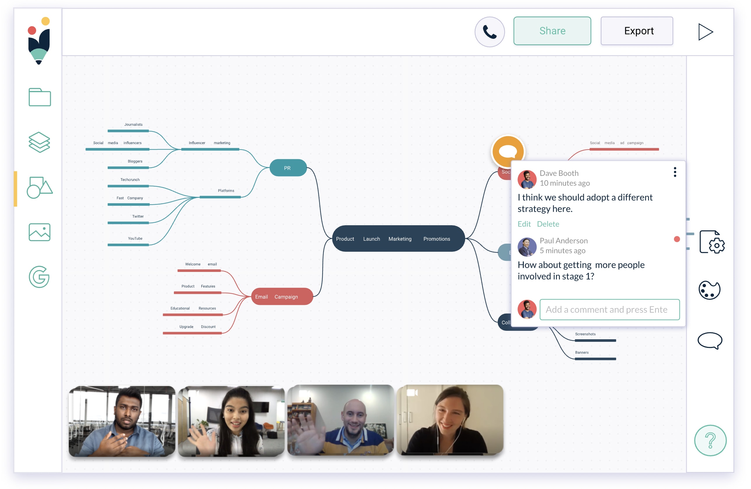Start a call with phone icon
The width and height of the screenshot is (751, 489).
pos(490,32)
